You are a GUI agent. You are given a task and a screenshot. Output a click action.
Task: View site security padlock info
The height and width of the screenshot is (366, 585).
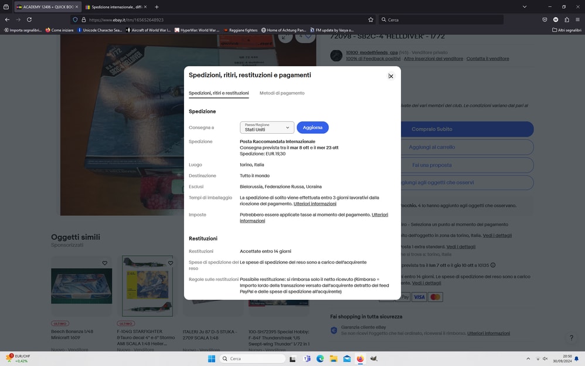[84, 20]
